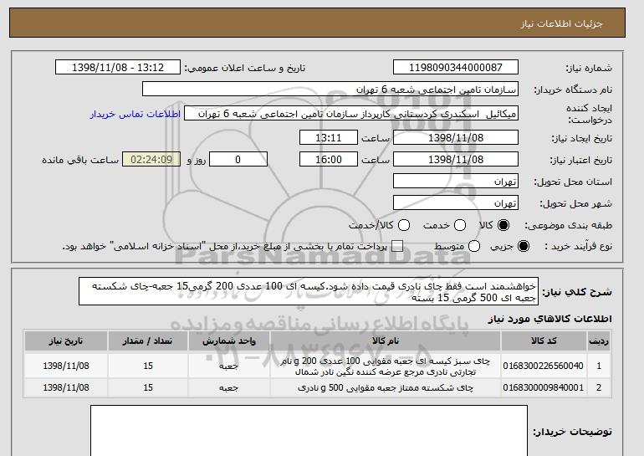The height and width of the screenshot is (456, 644).
Task: Click quantity 15 in row 2
Action: [x=148, y=387]
